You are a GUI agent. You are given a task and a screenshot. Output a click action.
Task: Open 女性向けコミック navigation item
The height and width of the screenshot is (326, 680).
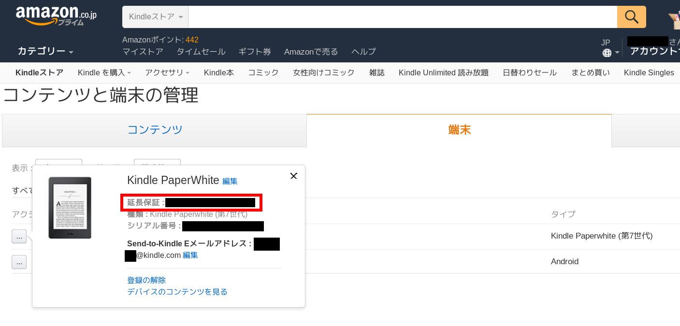(x=324, y=72)
